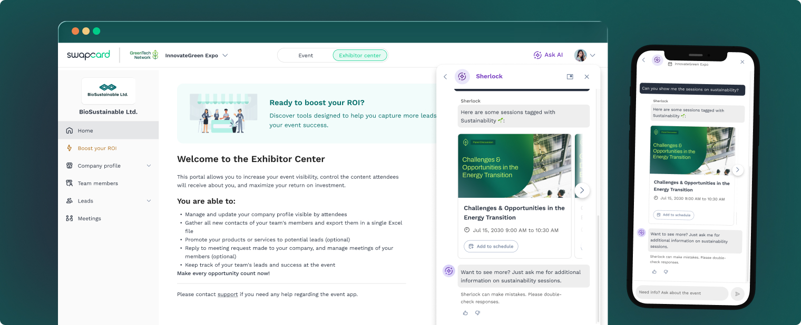
Task: Click the Company profile storefront icon
Action: (69, 166)
